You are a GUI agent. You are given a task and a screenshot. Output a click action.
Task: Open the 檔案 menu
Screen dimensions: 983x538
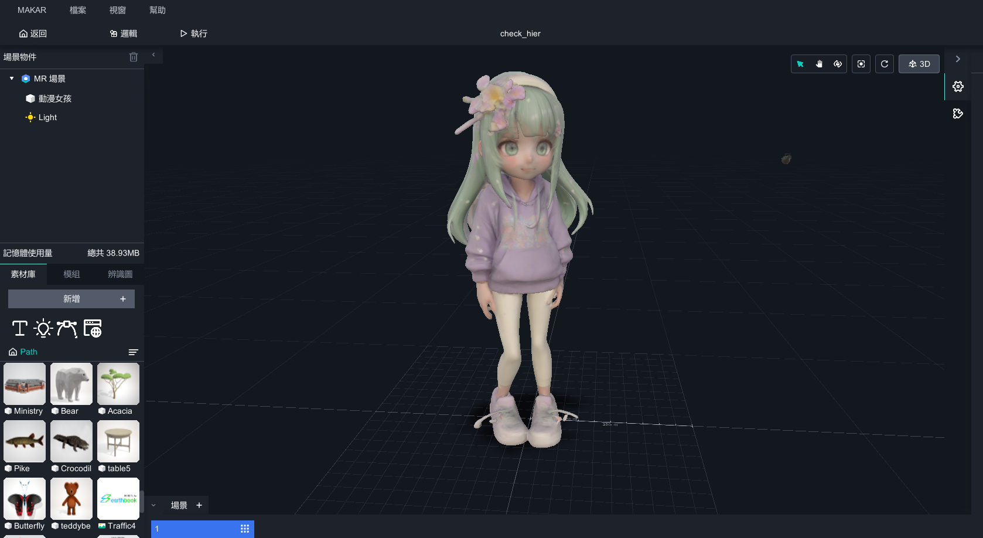click(x=77, y=10)
